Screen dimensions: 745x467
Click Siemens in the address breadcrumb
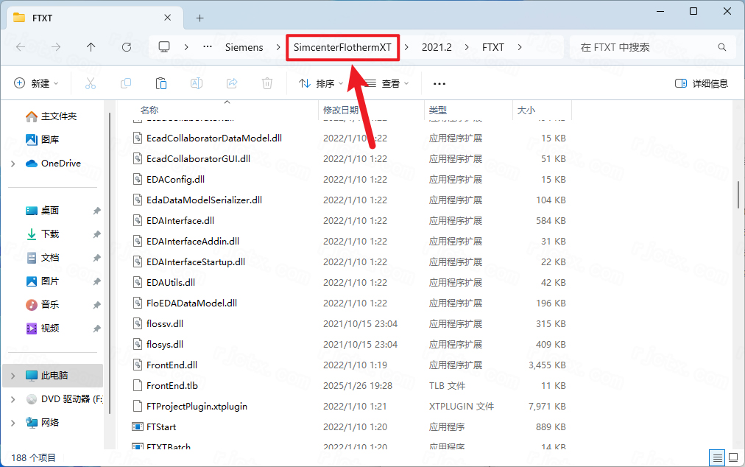(x=244, y=47)
